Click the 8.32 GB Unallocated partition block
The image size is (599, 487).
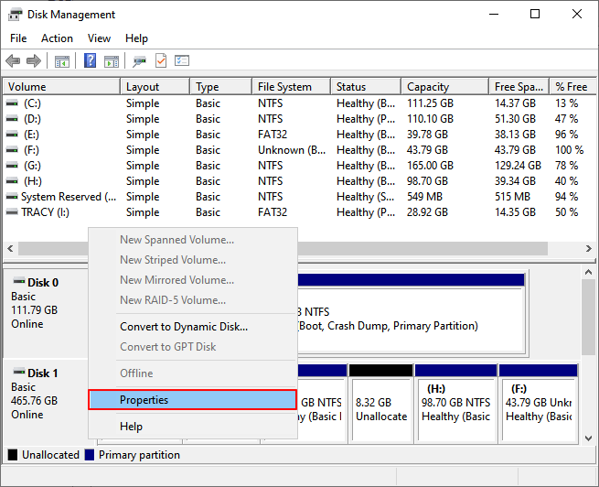coord(380,403)
